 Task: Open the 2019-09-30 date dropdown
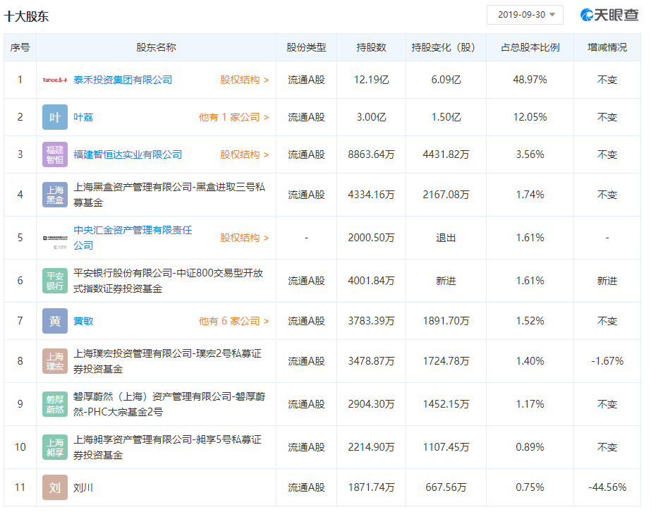coord(525,15)
